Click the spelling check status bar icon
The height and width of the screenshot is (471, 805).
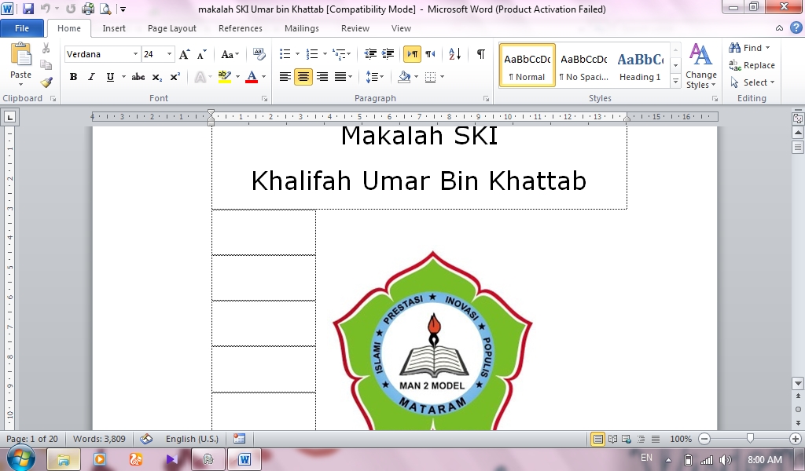(x=146, y=439)
